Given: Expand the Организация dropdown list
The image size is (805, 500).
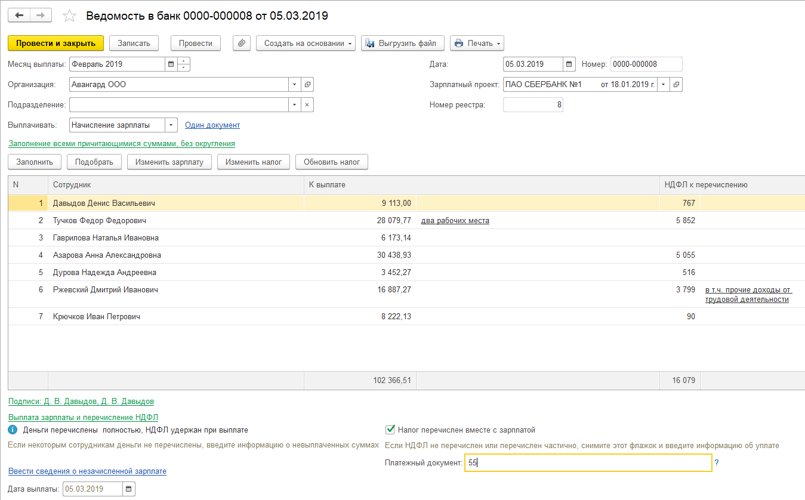Looking at the screenshot, I should (x=294, y=85).
